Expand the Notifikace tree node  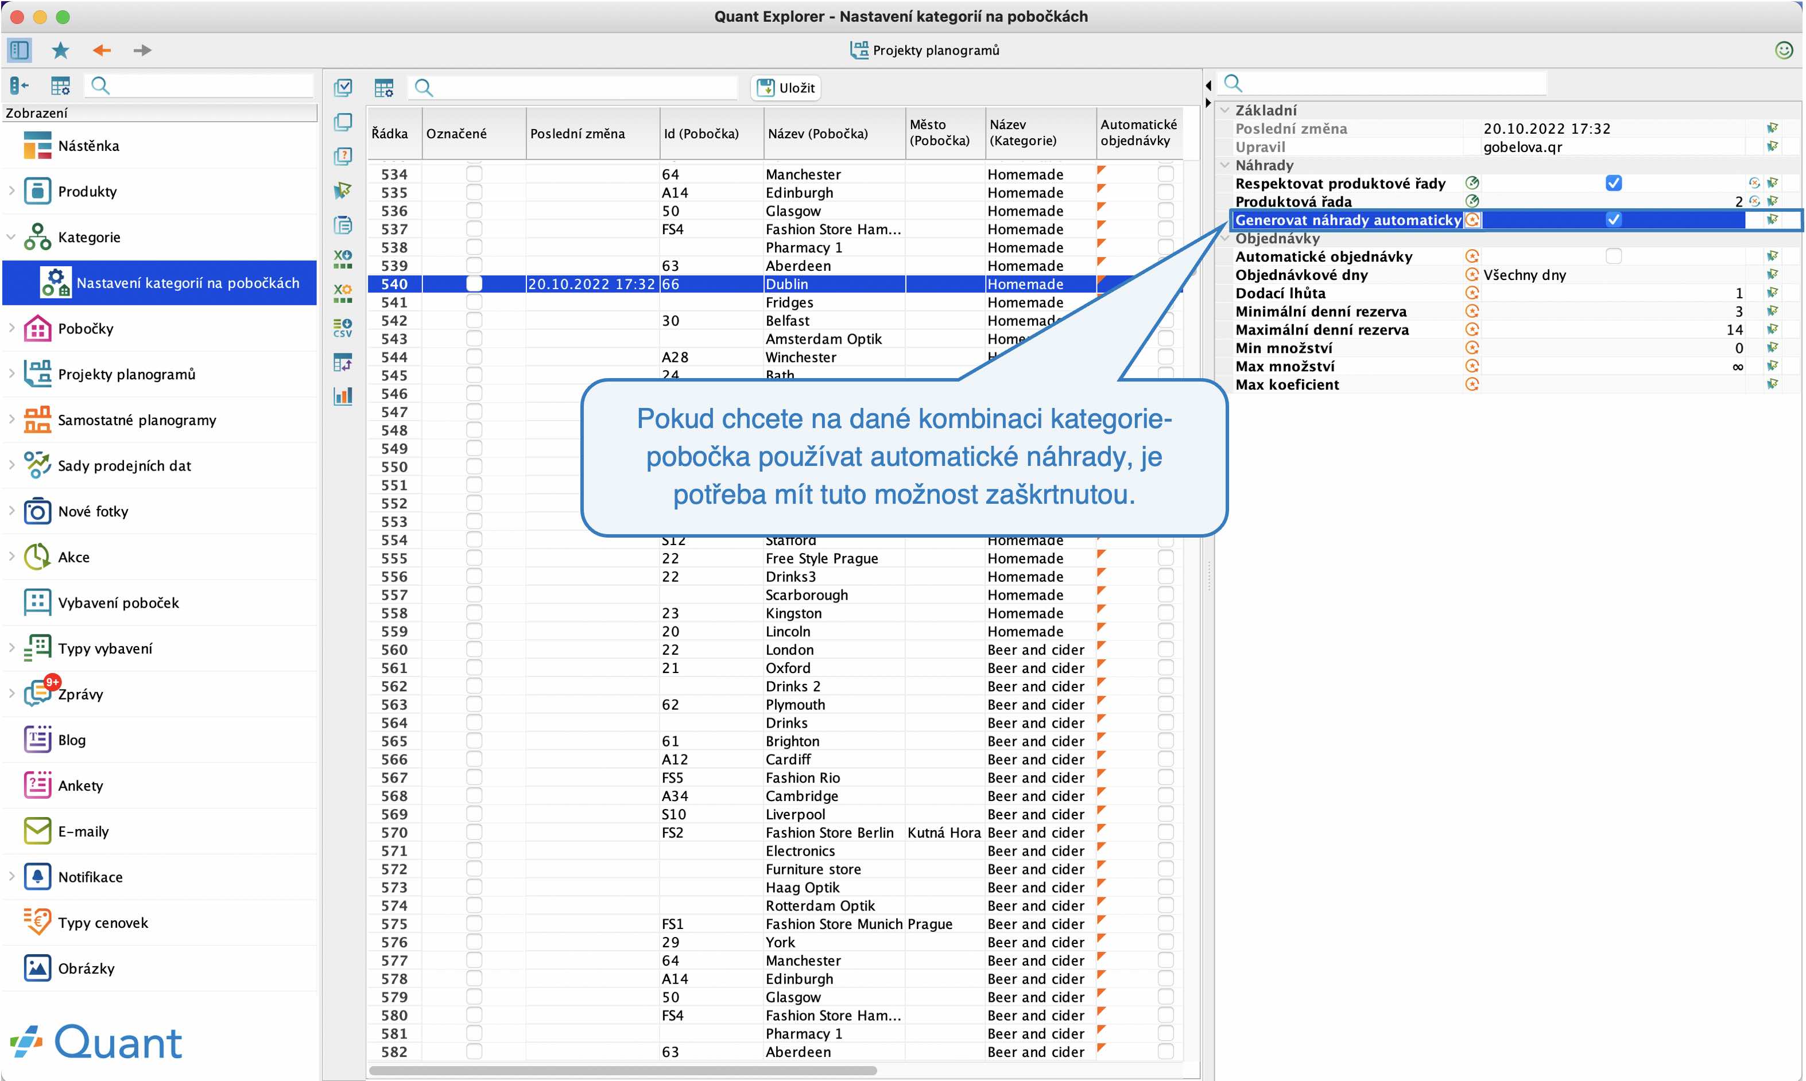[x=11, y=876]
